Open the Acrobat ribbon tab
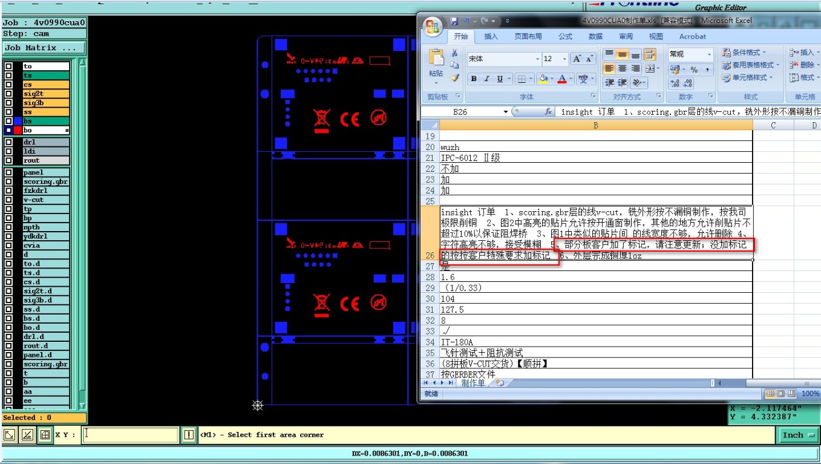821x464 pixels. (693, 37)
